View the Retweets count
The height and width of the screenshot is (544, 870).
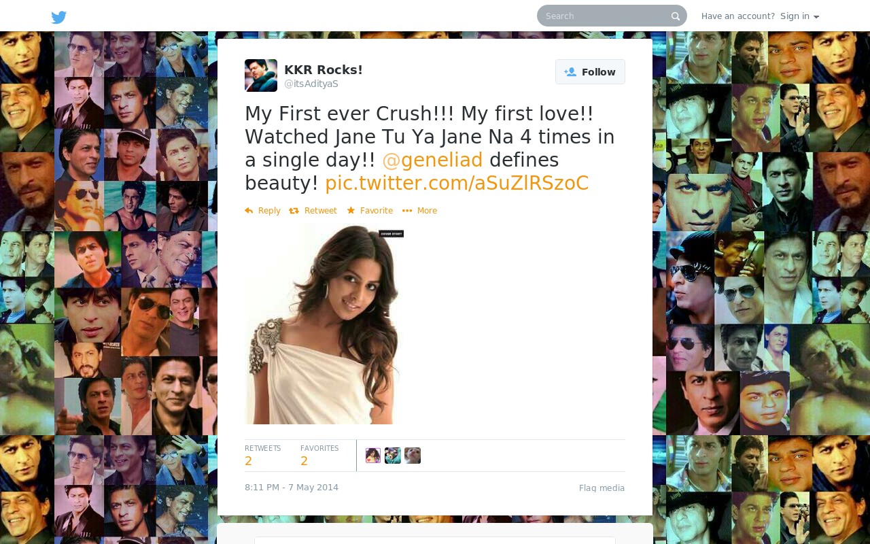point(262,456)
